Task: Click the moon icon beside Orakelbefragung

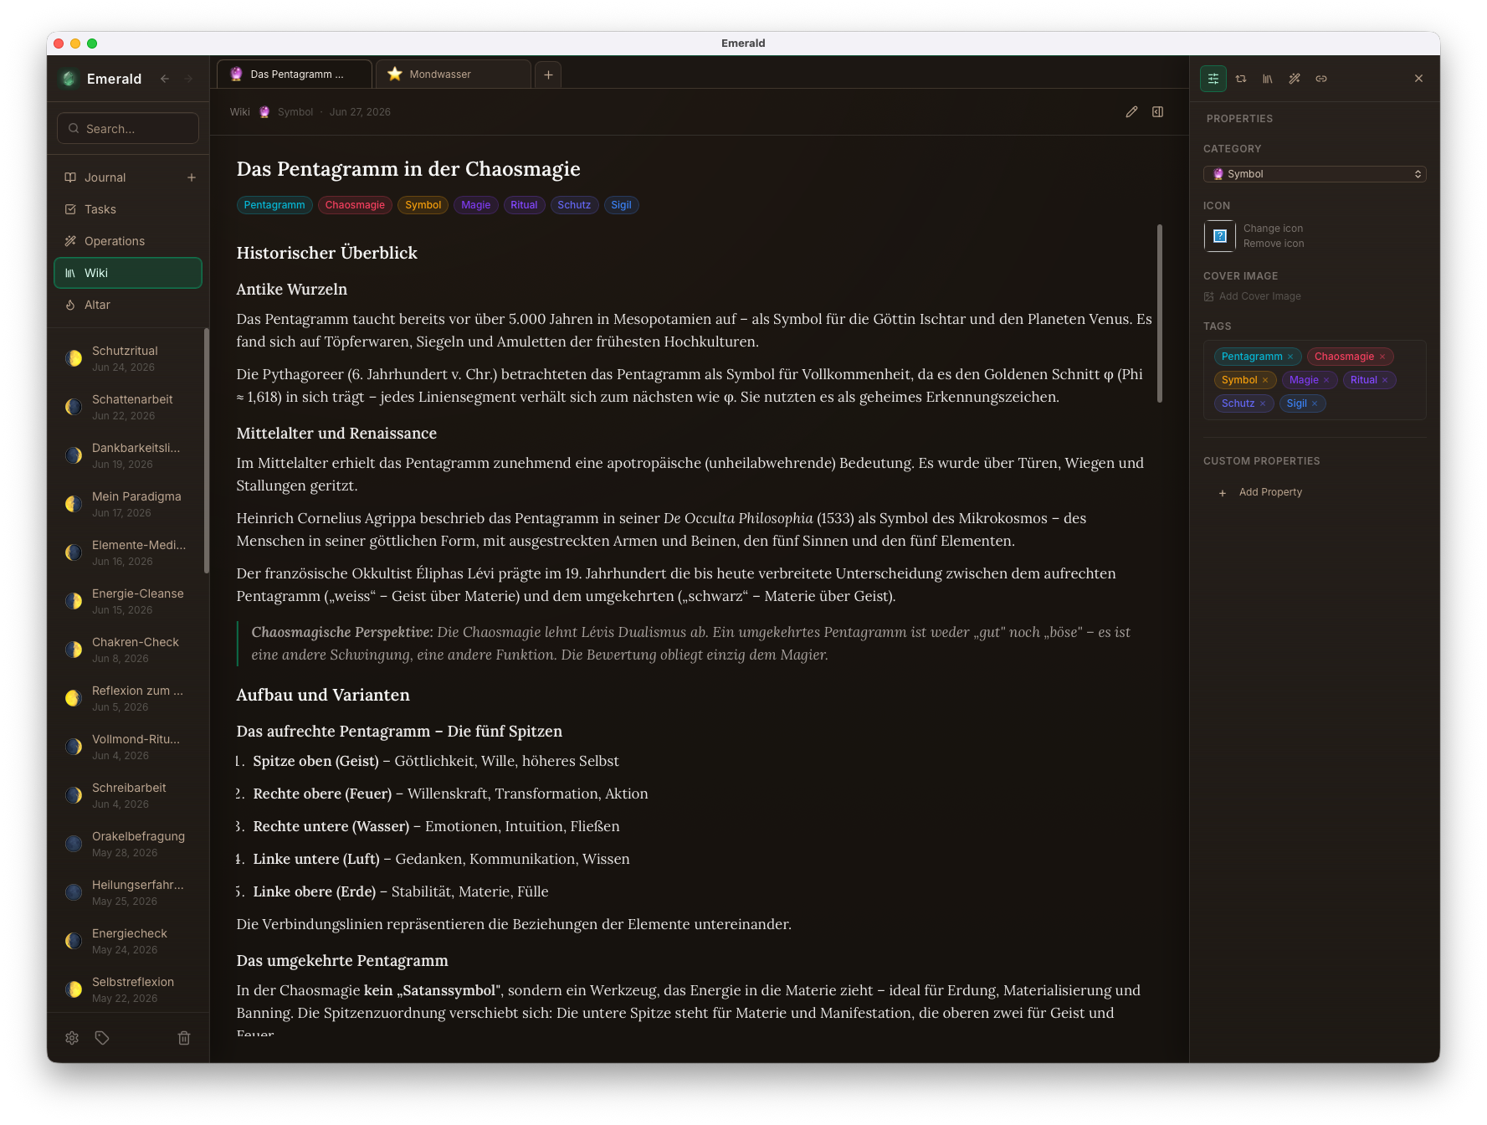Action: coord(74,844)
